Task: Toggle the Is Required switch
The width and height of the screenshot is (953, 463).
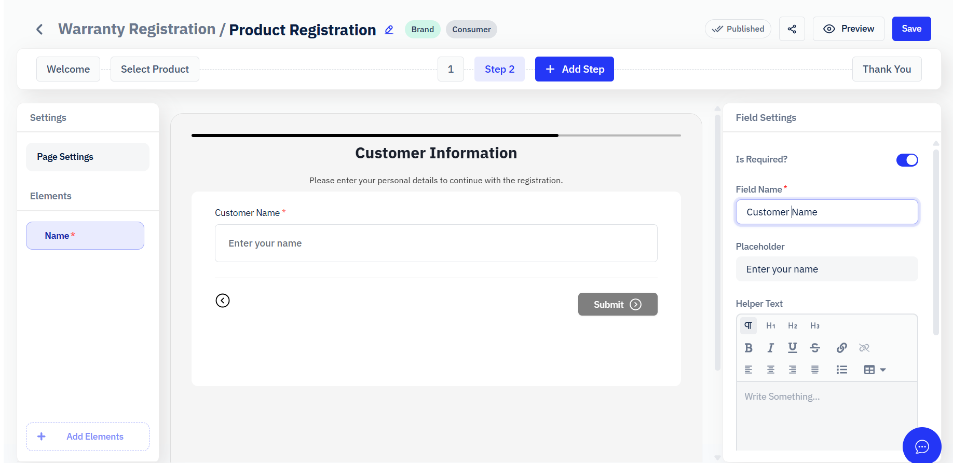Action: click(907, 160)
